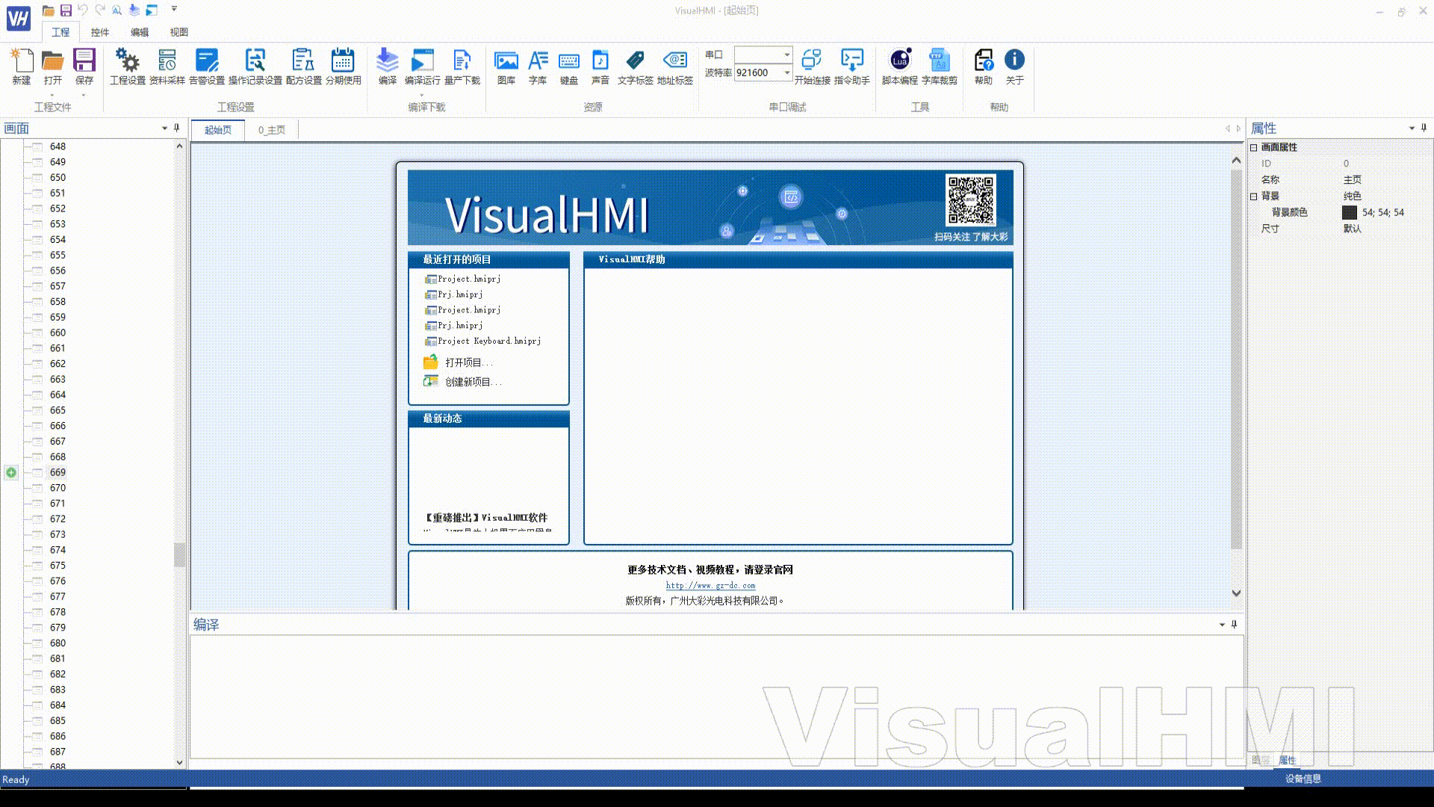This screenshot has width=1434, height=807.
Task: Click the VH application logo button
Action: coord(18,18)
